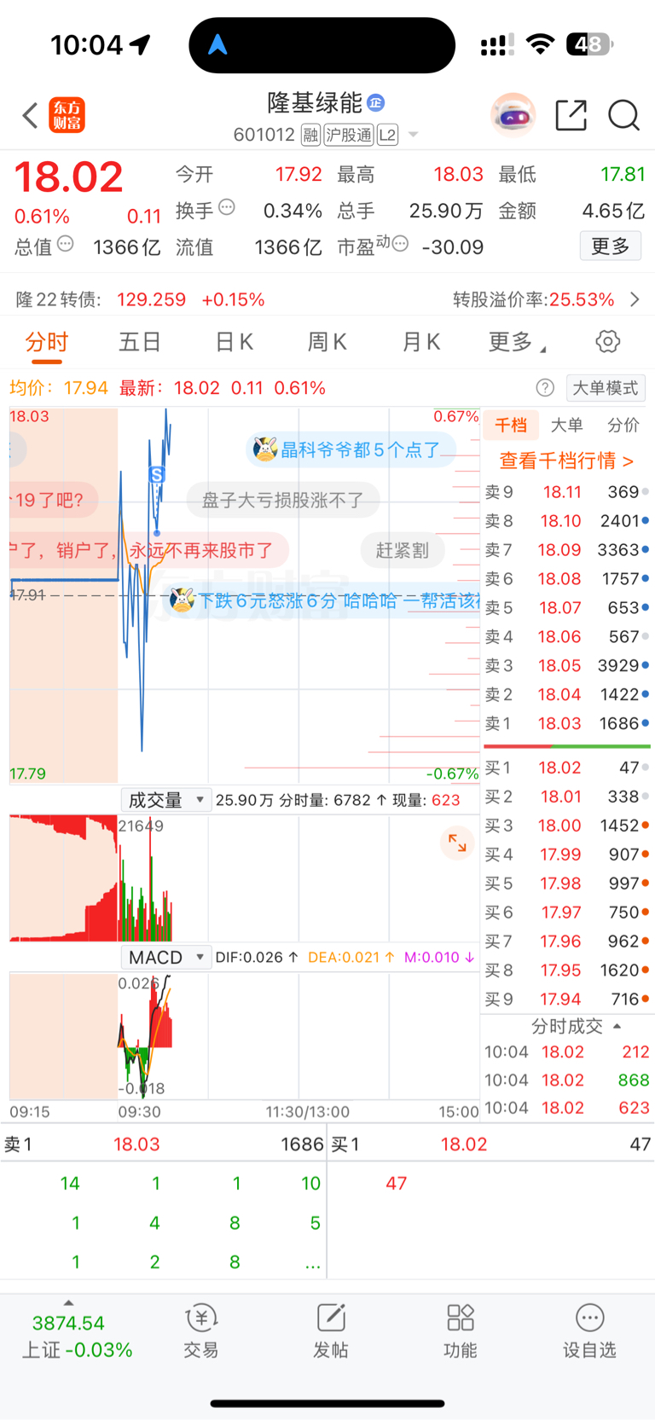655x1420 pixels.
Task: Tap 卖9 row at 18.11
Action: 567,492
